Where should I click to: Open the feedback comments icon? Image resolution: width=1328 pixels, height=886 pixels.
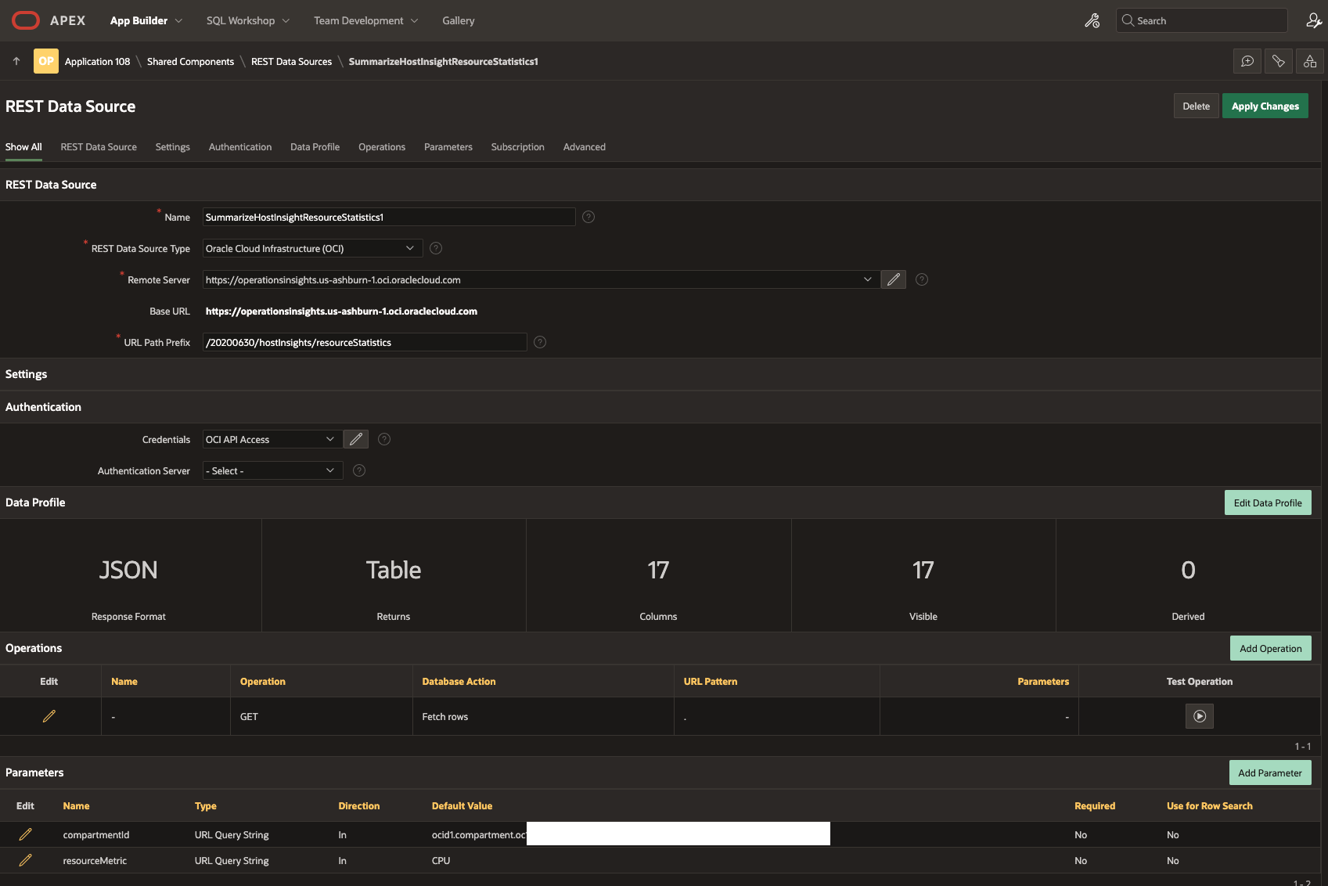1247,61
